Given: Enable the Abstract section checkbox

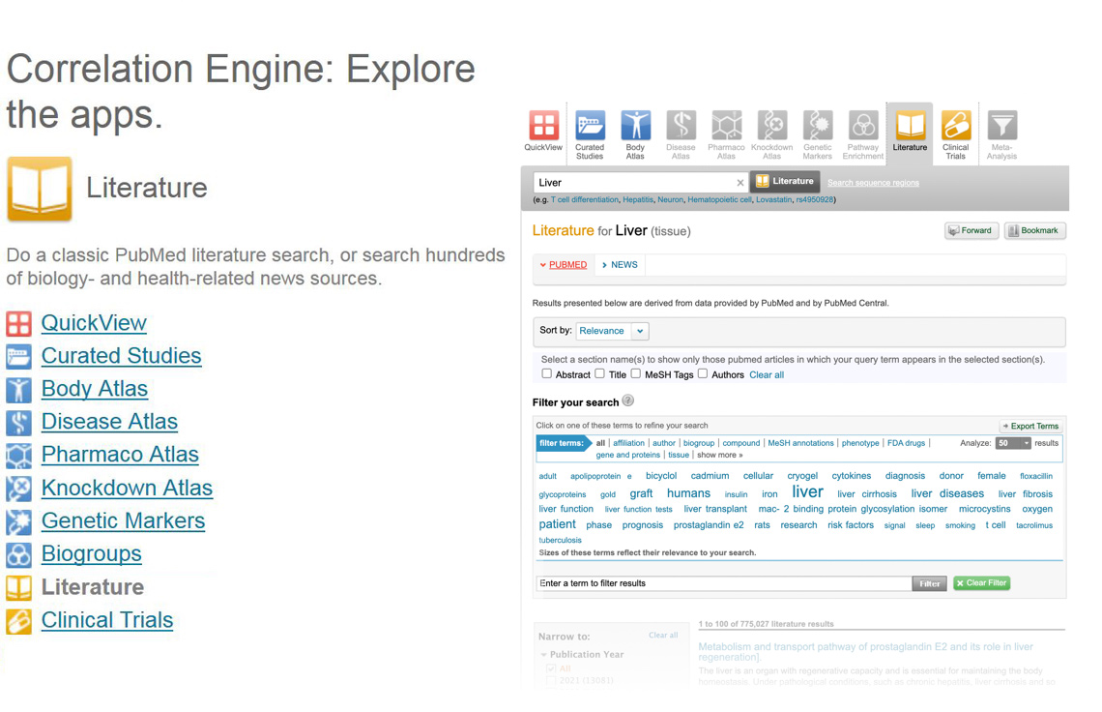Looking at the screenshot, I should pos(547,373).
